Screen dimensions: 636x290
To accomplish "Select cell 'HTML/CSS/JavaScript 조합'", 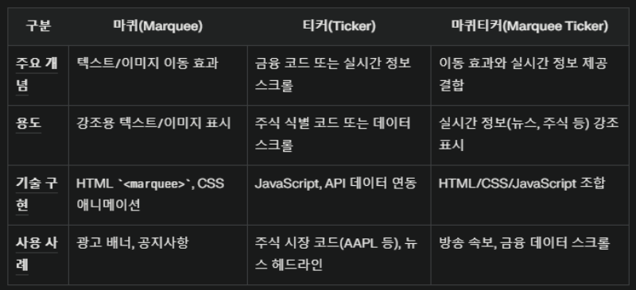I will coord(529,195).
